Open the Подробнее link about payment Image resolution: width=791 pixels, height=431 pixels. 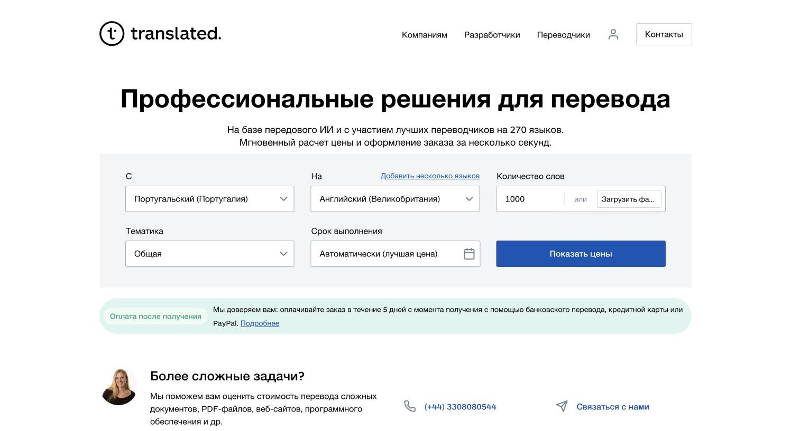(x=260, y=323)
